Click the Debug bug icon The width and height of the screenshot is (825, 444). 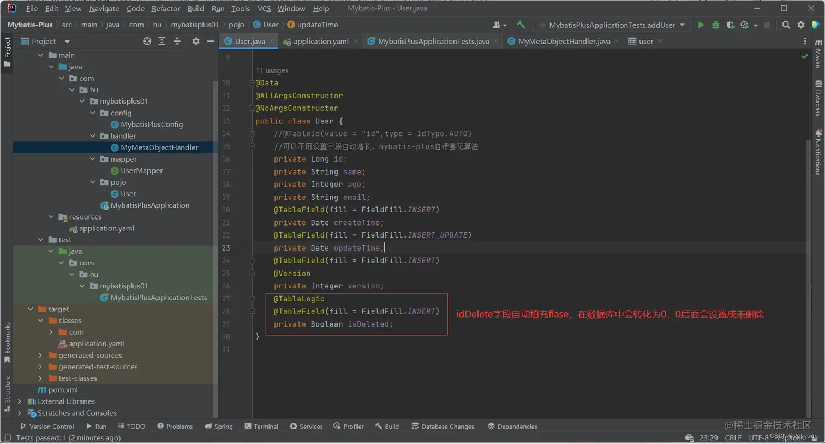[x=715, y=25]
